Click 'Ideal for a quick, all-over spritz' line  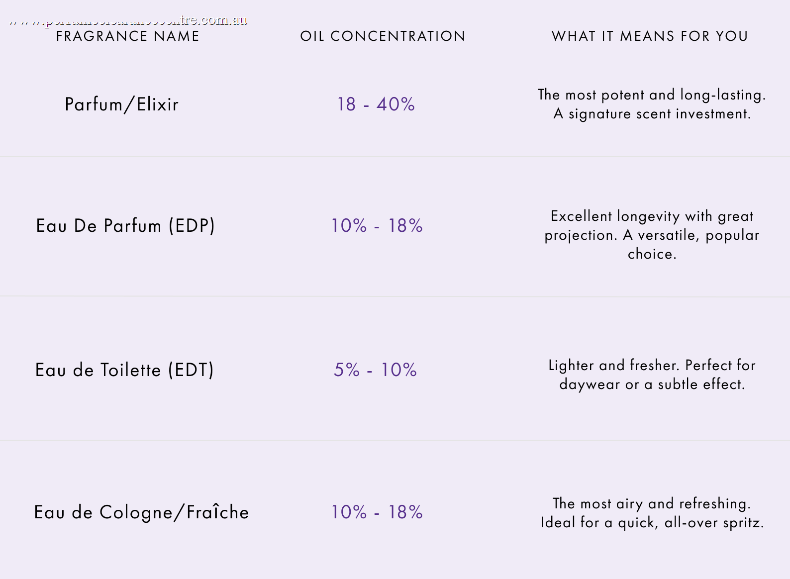click(x=652, y=523)
